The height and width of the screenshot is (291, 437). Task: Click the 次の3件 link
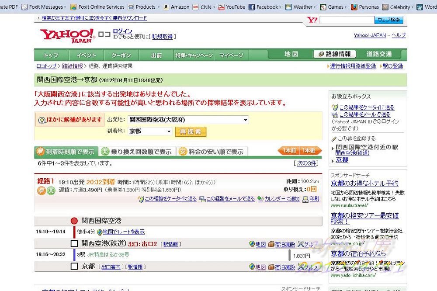tap(306, 163)
